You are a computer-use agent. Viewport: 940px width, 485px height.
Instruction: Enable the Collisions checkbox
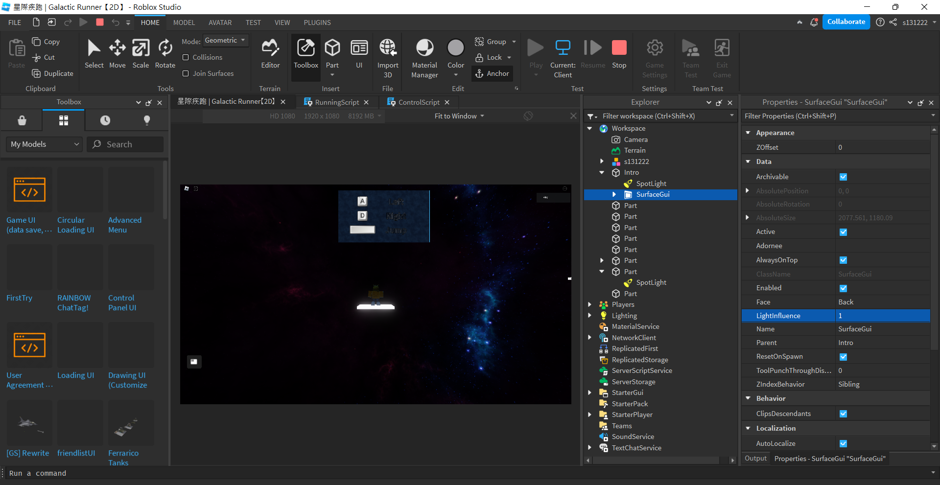[x=186, y=57]
